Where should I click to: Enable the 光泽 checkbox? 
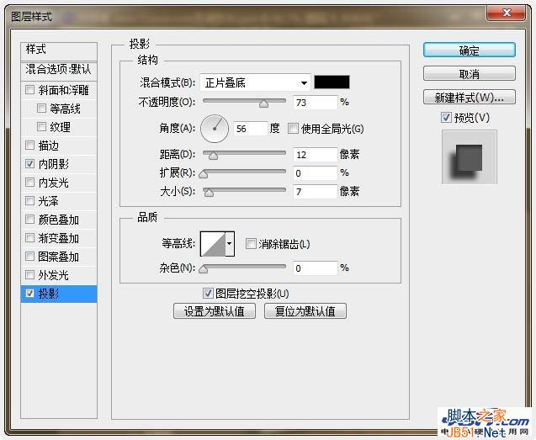29,201
